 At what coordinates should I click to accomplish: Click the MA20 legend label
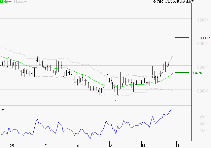(4, 2)
